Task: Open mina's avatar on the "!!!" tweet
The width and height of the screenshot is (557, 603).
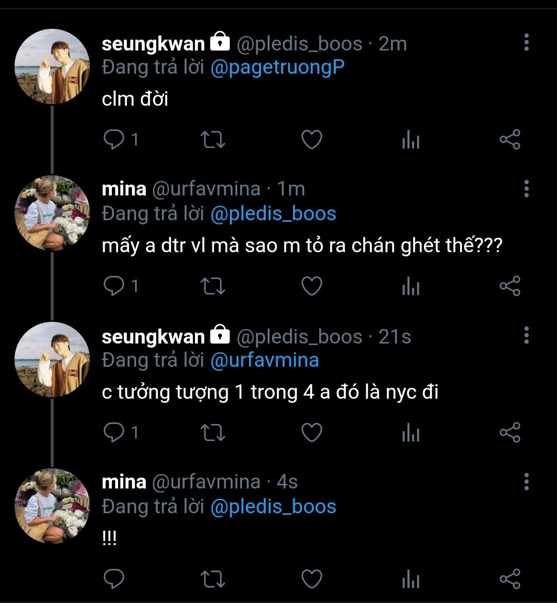Action: click(52, 506)
